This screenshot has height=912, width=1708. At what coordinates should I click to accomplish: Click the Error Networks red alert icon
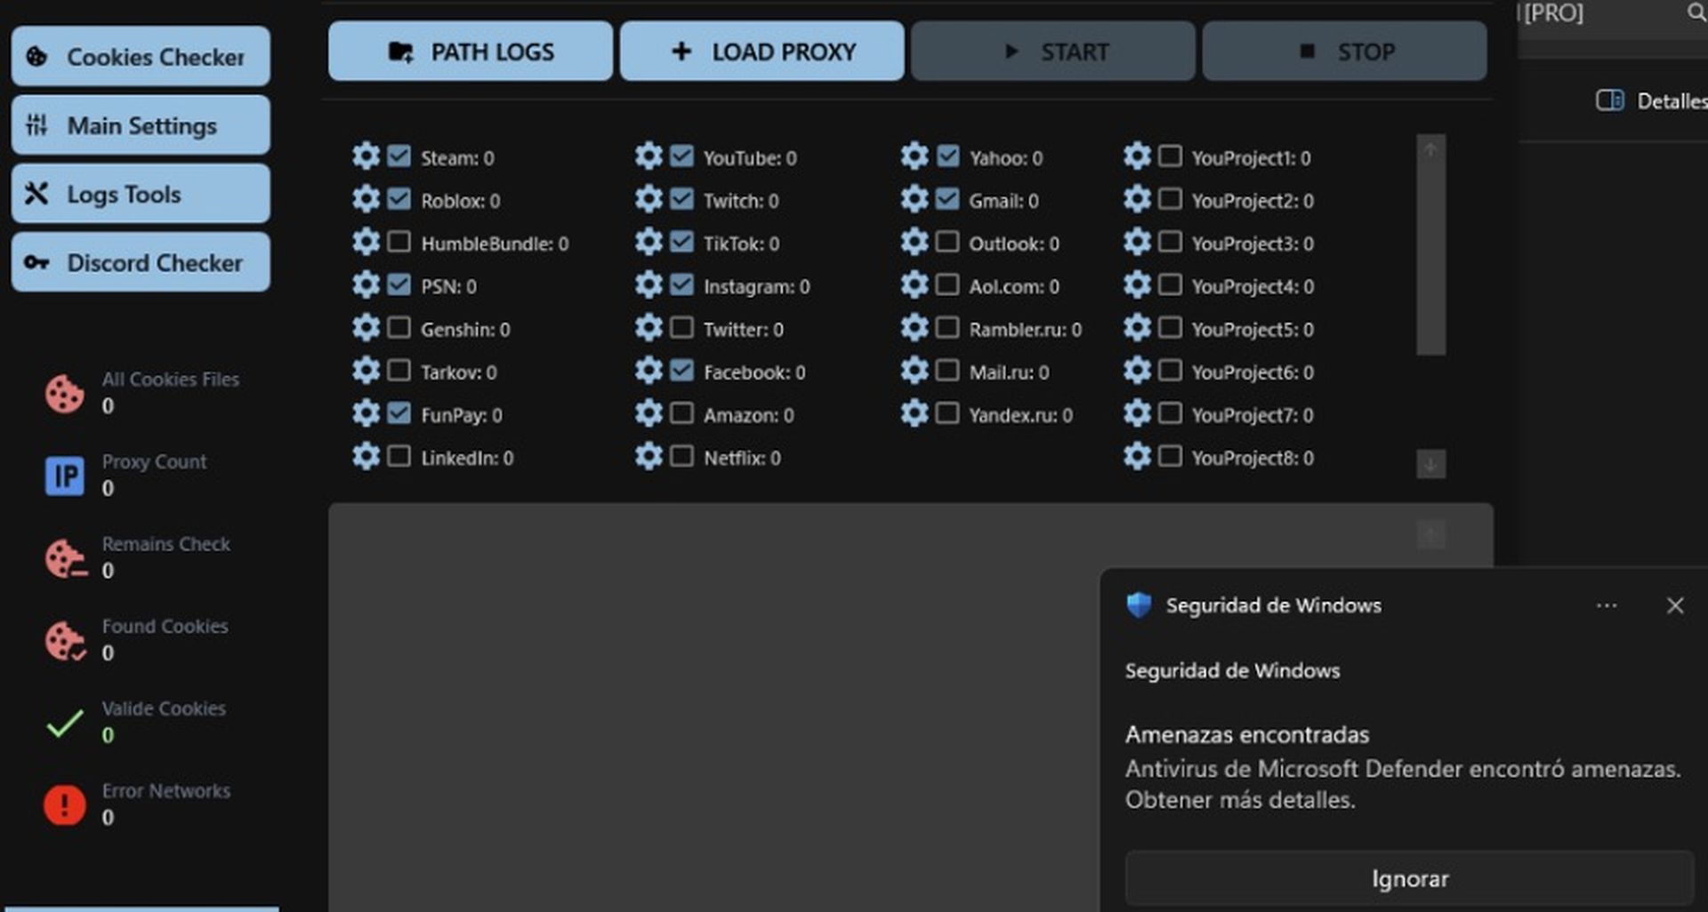pos(65,804)
